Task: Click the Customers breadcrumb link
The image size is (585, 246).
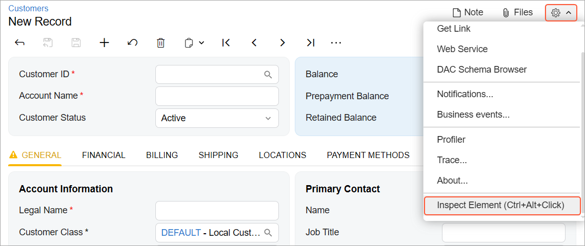Action: 28,8
